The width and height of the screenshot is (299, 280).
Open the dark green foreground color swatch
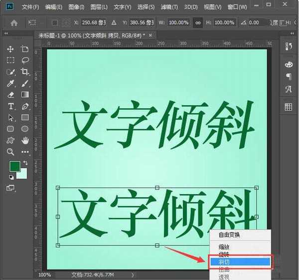(x=14, y=167)
